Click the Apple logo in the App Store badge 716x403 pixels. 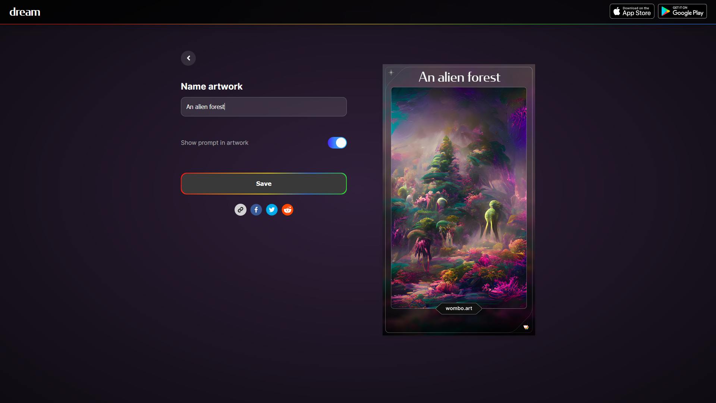click(x=617, y=12)
